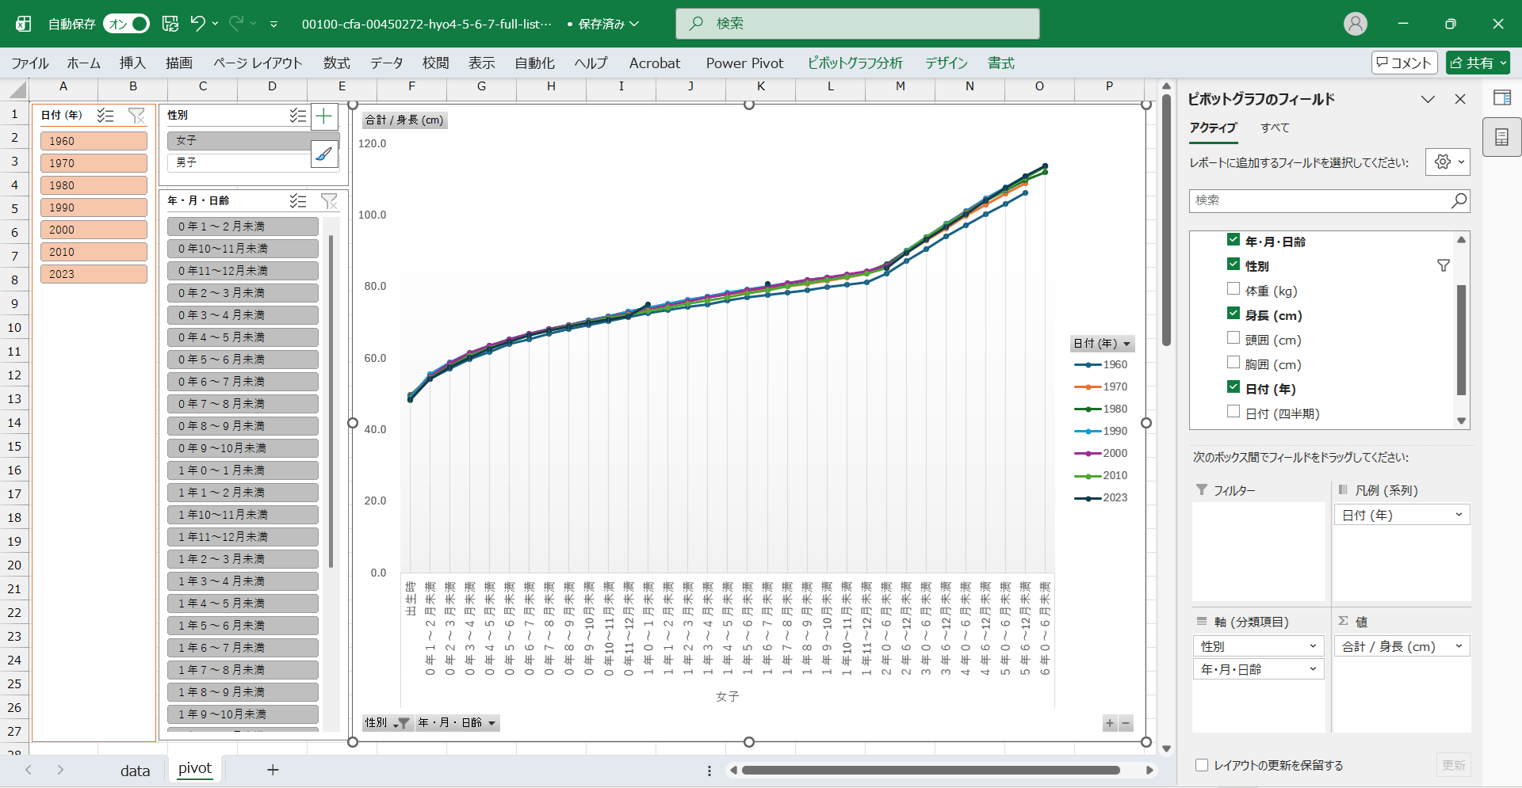Click the chart expand plus button

pos(1109,723)
